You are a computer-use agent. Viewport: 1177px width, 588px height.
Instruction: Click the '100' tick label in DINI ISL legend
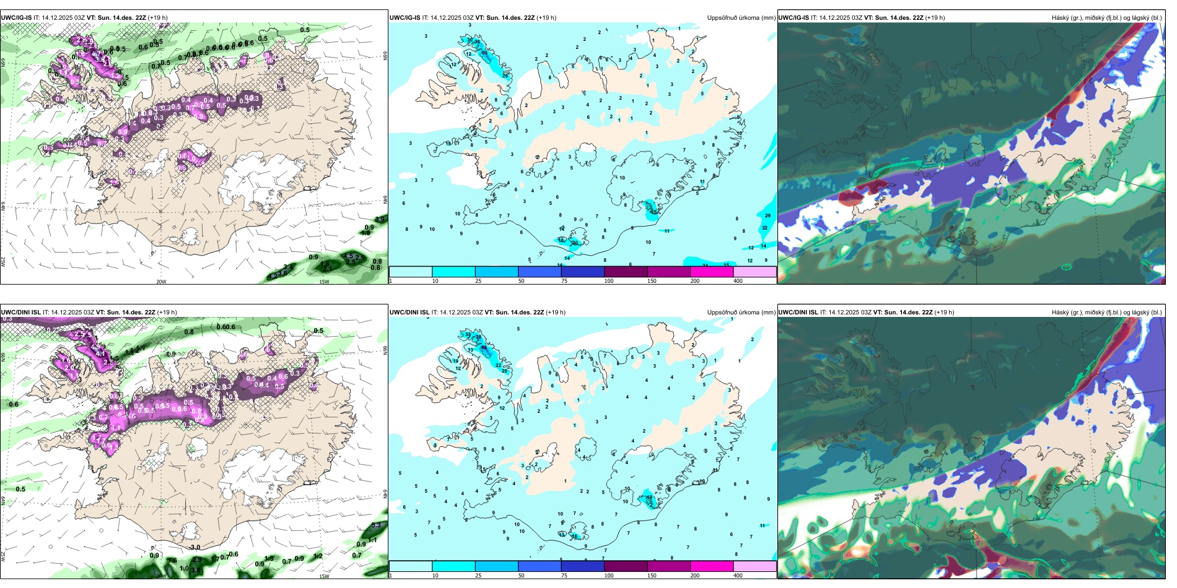pos(609,576)
